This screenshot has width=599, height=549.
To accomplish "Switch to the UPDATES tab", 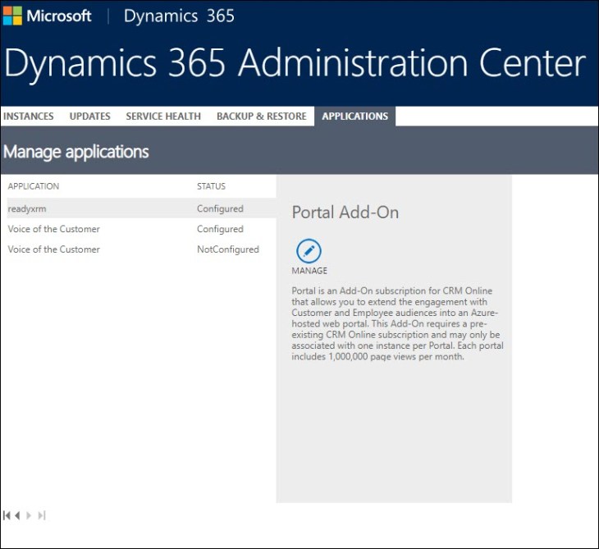I will (89, 117).
